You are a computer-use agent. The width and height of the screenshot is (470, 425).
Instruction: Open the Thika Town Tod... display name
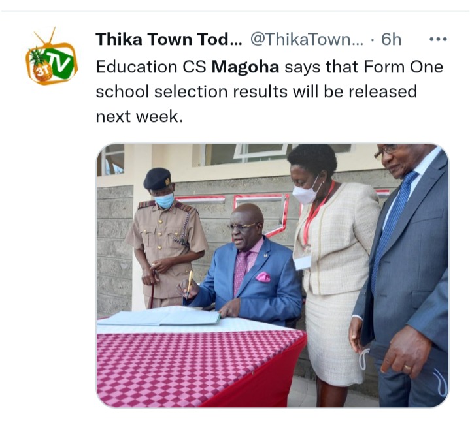click(169, 39)
